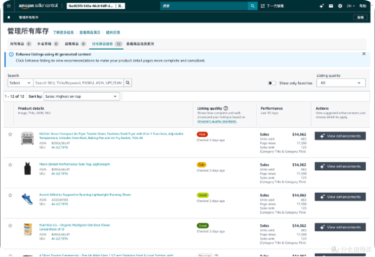
Task: Switch to the 所有商品 tab
Action: pos(20,44)
